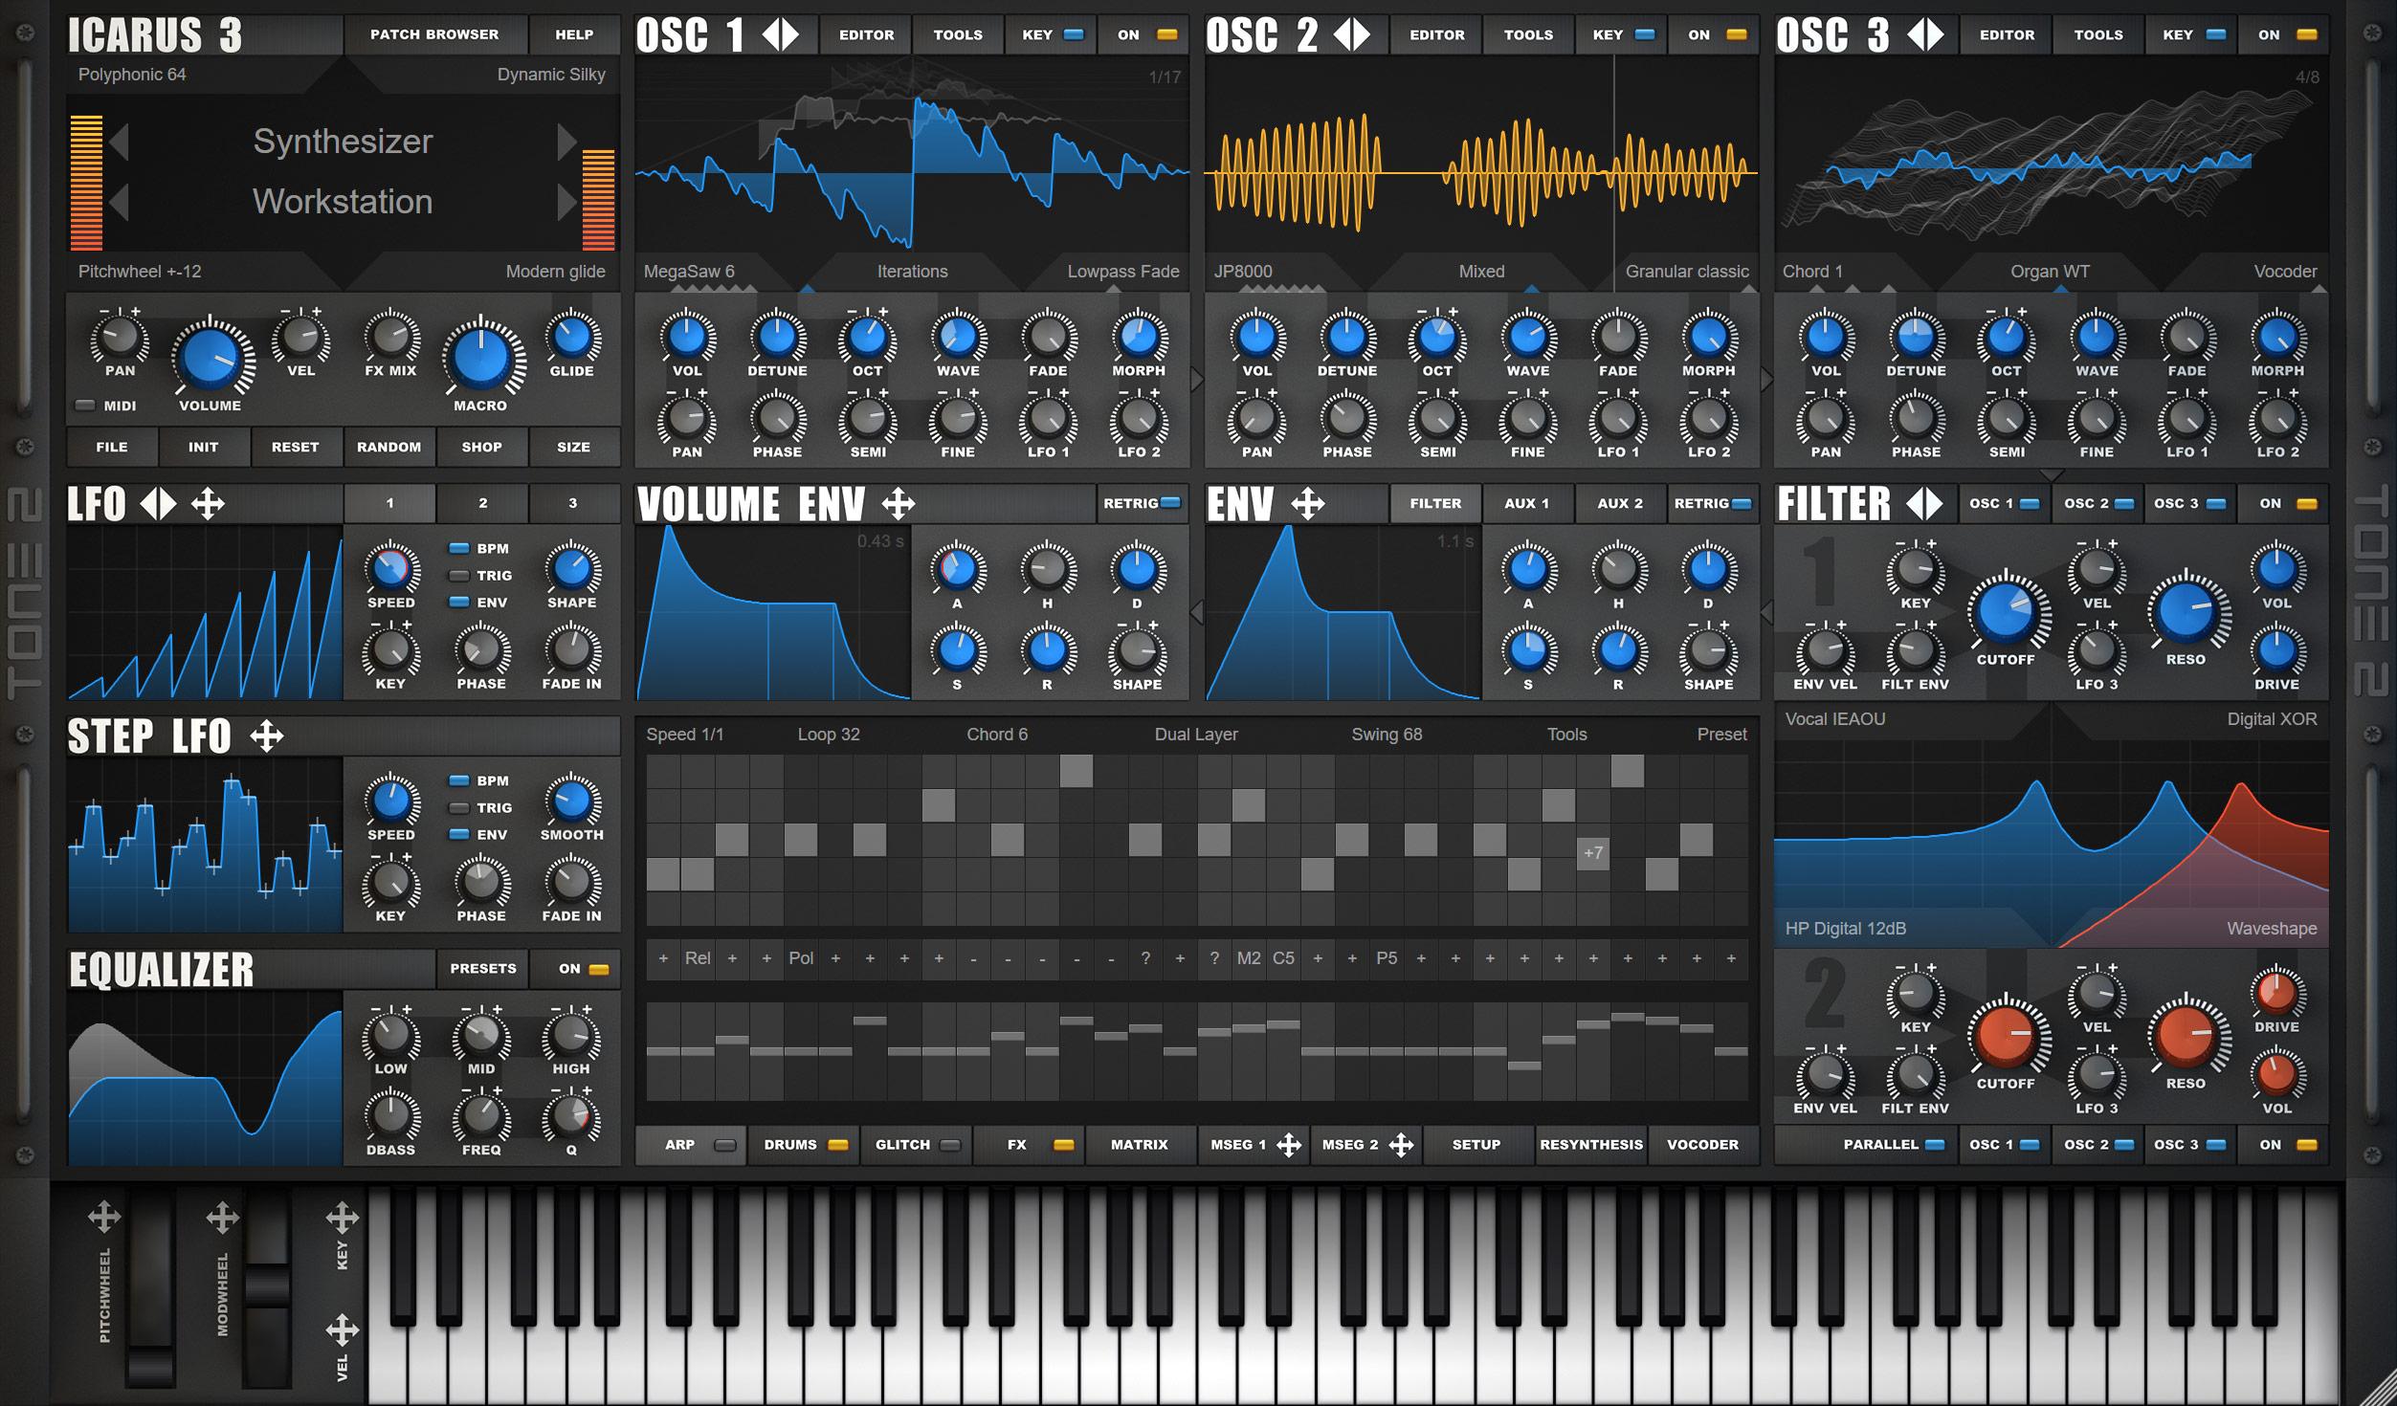This screenshot has width=2397, height=1406.
Task: Click the LFO drag-modulation cross icon
Action: tap(208, 504)
